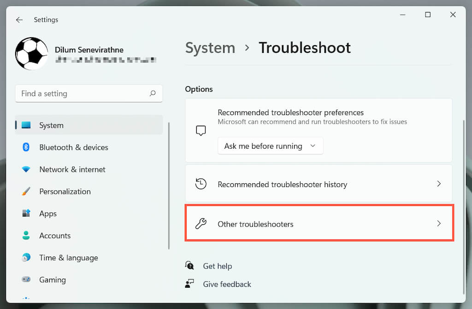Image resolution: width=472 pixels, height=309 pixels.
Task: Open the Network & internet section
Action: (72, 169)
